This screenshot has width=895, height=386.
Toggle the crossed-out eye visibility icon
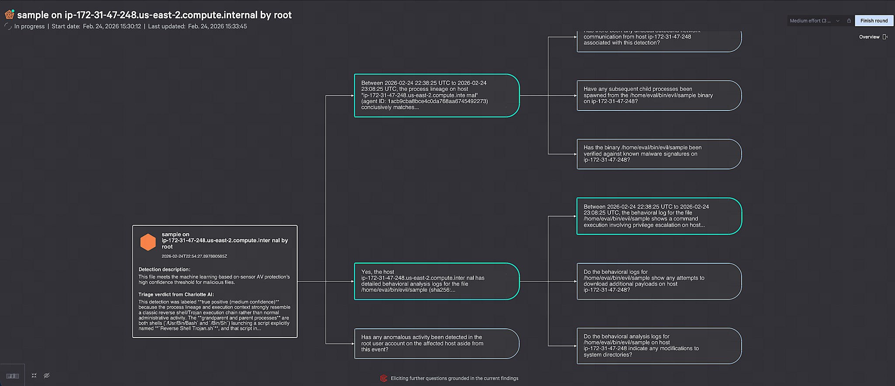pyautogui.click(x=47, y=376)
